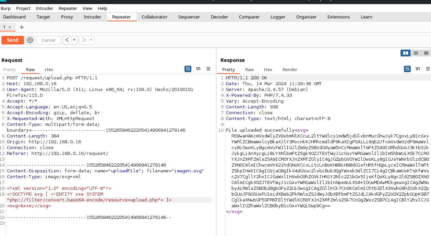Click the Content-Length: 936 response header

click(252, 107)
